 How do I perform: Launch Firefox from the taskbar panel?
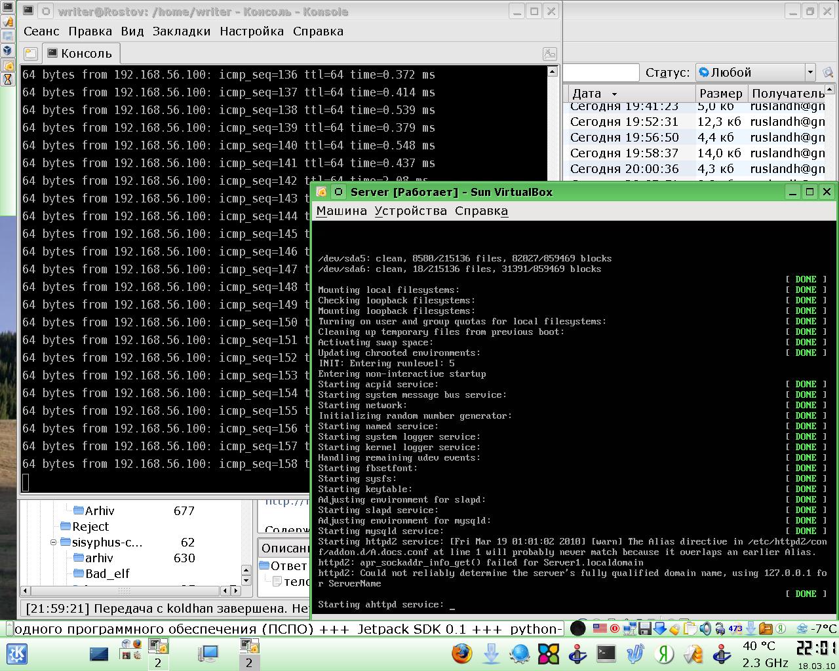[x=462, y=653]
